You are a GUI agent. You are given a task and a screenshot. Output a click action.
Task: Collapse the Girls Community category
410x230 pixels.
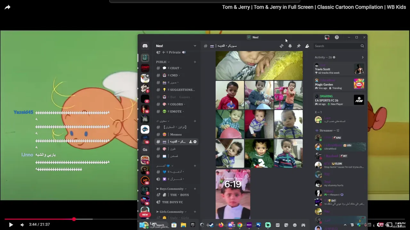171,212
